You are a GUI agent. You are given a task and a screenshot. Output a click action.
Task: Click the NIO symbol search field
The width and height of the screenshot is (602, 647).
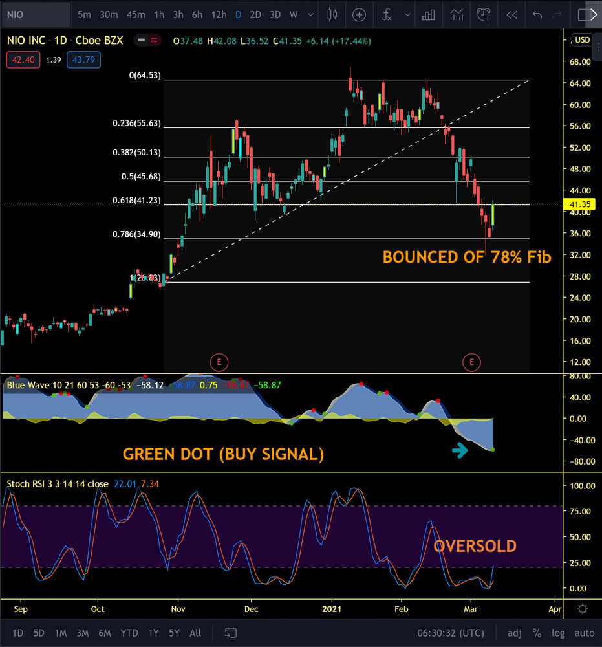coord(36,15)
